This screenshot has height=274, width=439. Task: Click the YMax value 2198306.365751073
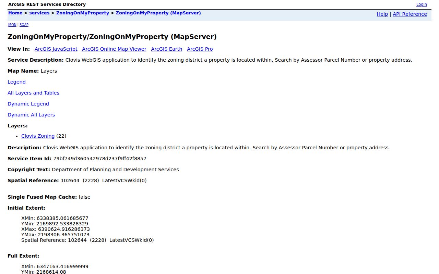[x=63, y=235]
